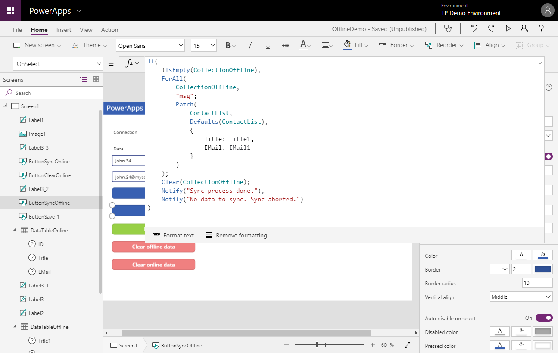Open the OnSelect property dropdown

click(58, 64)
